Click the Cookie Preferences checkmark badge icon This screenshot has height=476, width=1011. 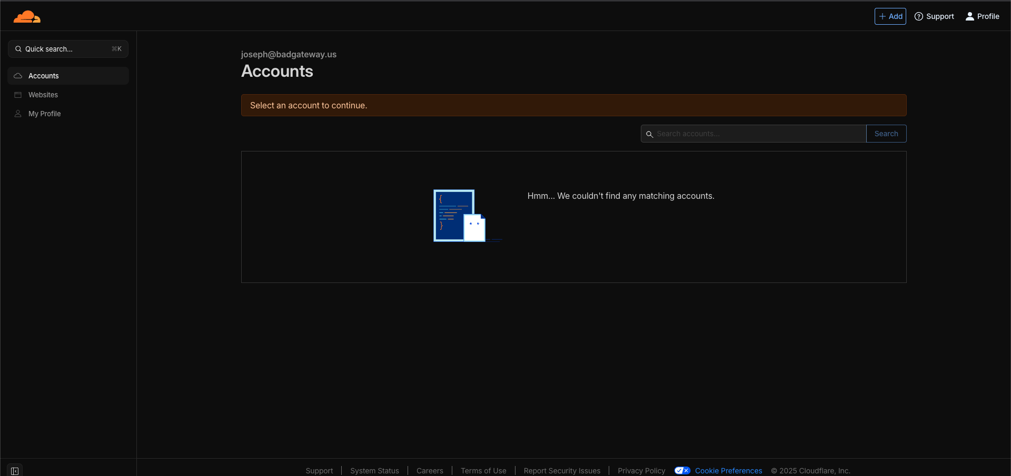click(x=682, y=471)
